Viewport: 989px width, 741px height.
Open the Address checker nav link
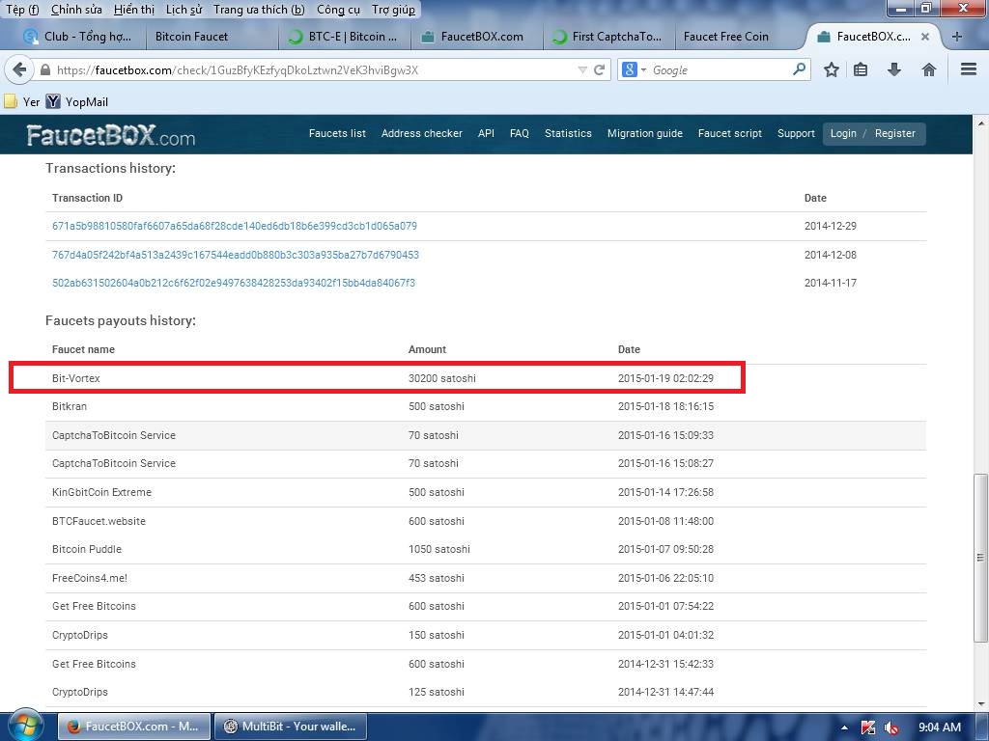point(421,133)
